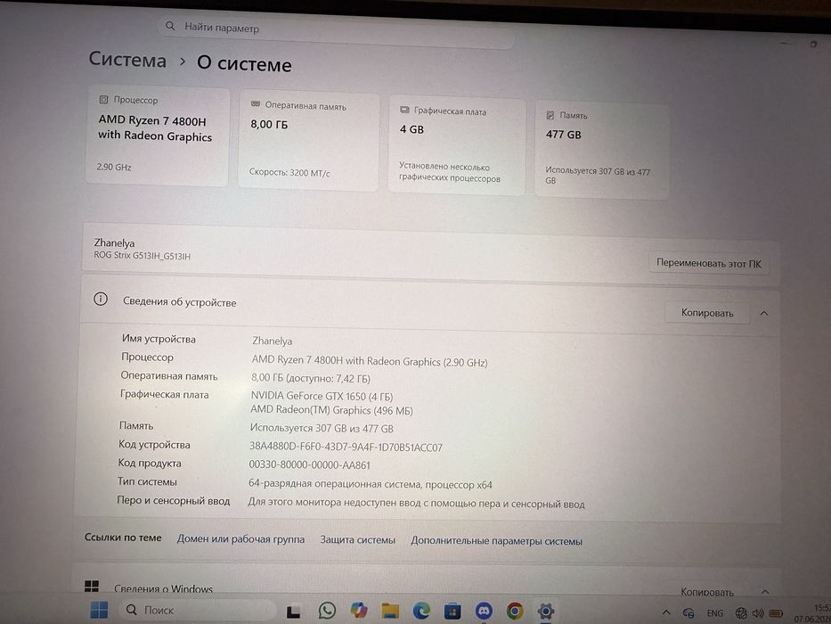Click ROG Strix G513IH_G513IH model text

(x=142, y=256)
